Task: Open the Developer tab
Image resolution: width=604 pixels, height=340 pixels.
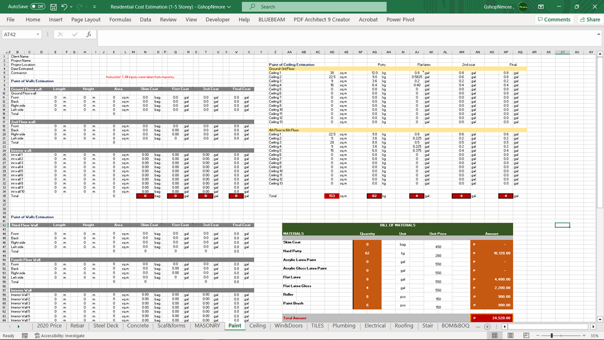Action: 218,19
